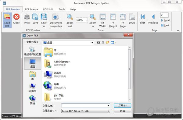
Task: Click the 文件名 text field
Action: (x=84, y=106)
